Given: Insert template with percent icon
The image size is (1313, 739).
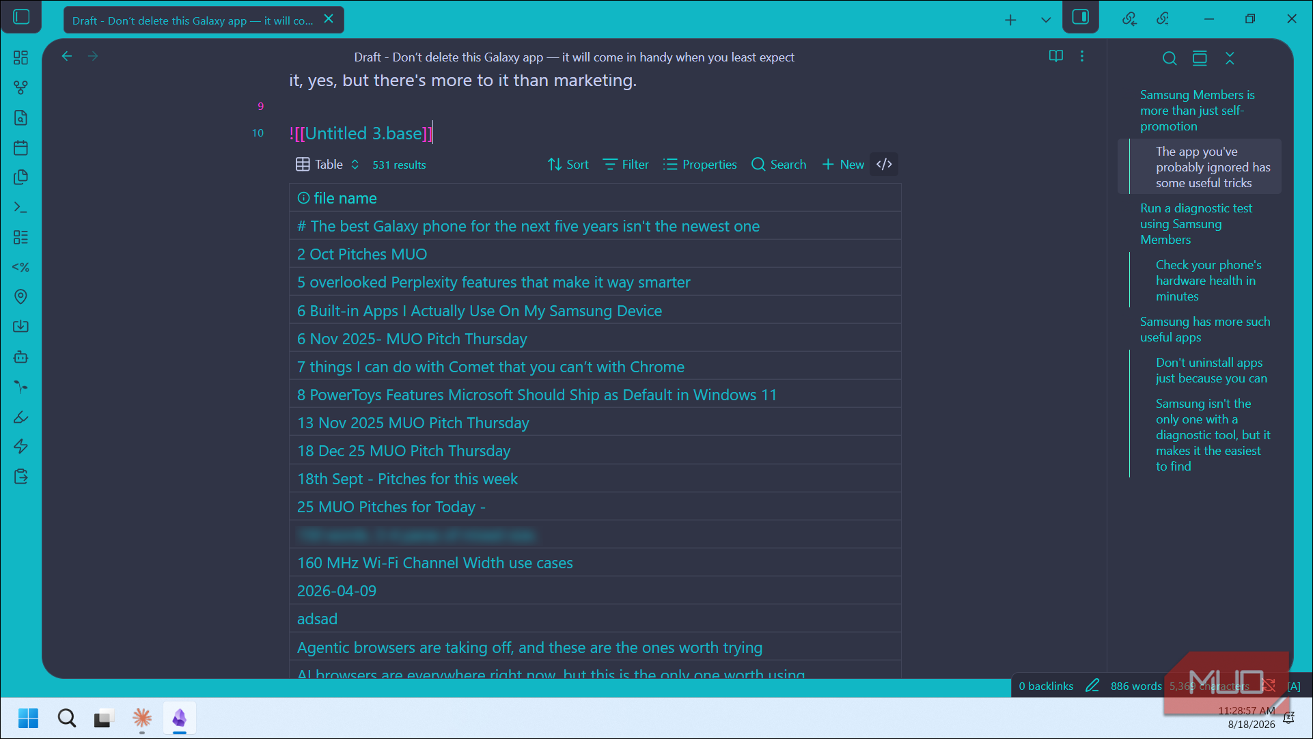Looking at the screenshot, I should (21, 267).
